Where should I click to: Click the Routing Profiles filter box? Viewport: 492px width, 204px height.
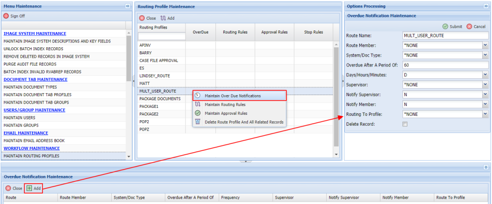pyautogui.click(x=161, y=36)
